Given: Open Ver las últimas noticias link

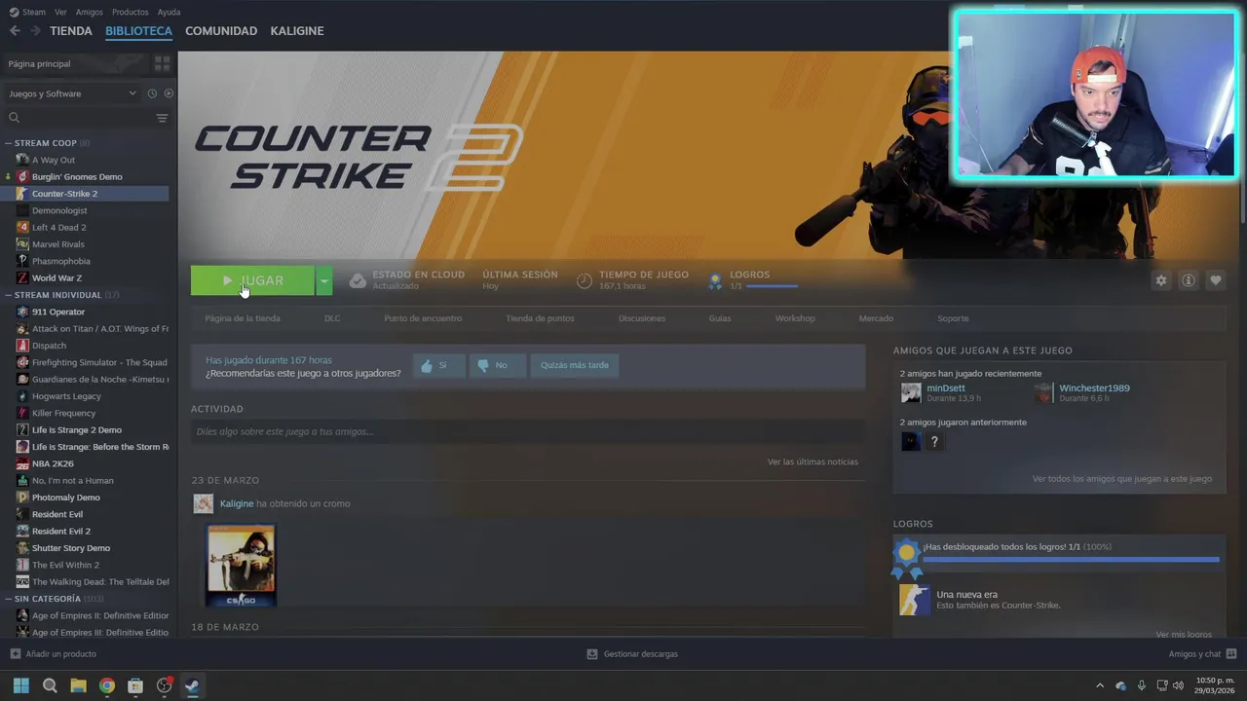Looking at the screenshot, I should (812, 461).
